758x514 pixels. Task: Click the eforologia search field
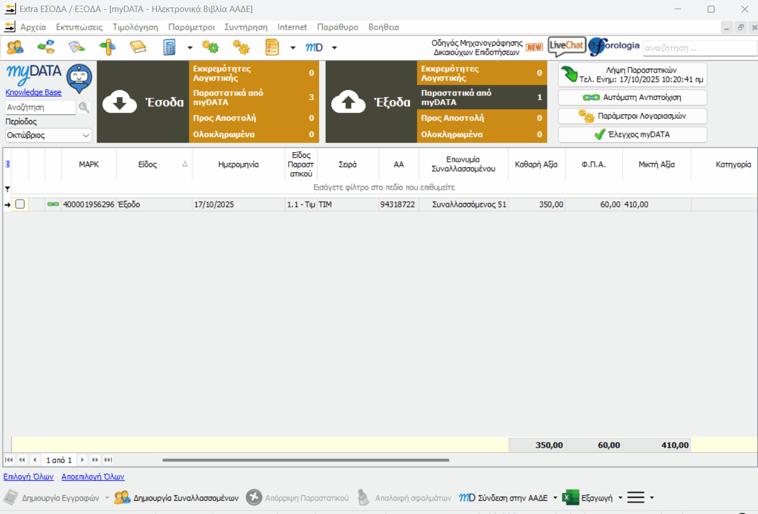click(699, 48)
